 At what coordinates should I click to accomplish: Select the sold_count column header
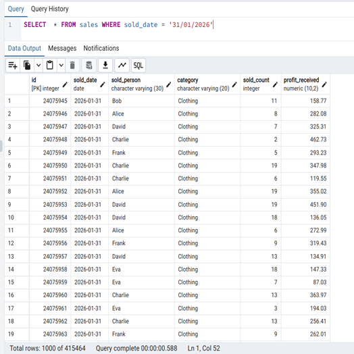(261, 84)
